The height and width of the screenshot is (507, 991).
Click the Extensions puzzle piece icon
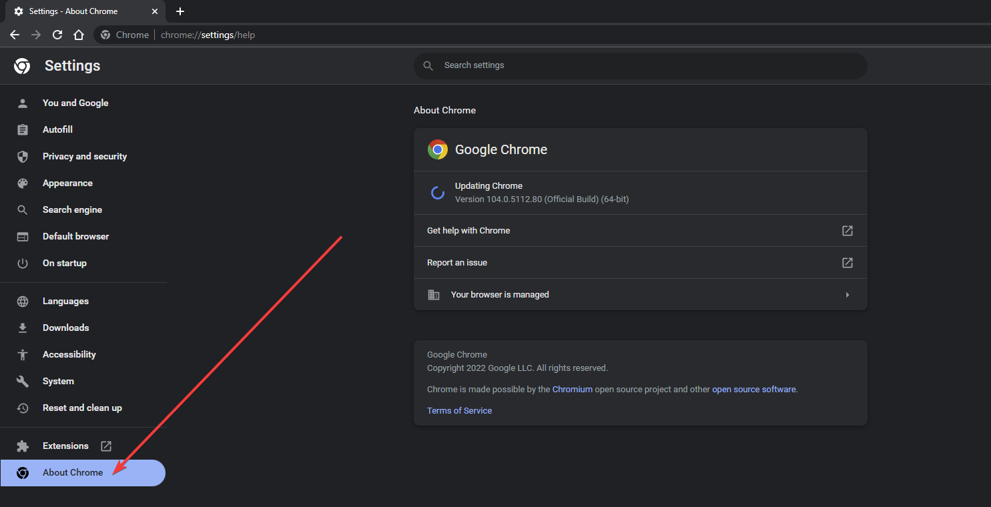(x=23, y=446)
